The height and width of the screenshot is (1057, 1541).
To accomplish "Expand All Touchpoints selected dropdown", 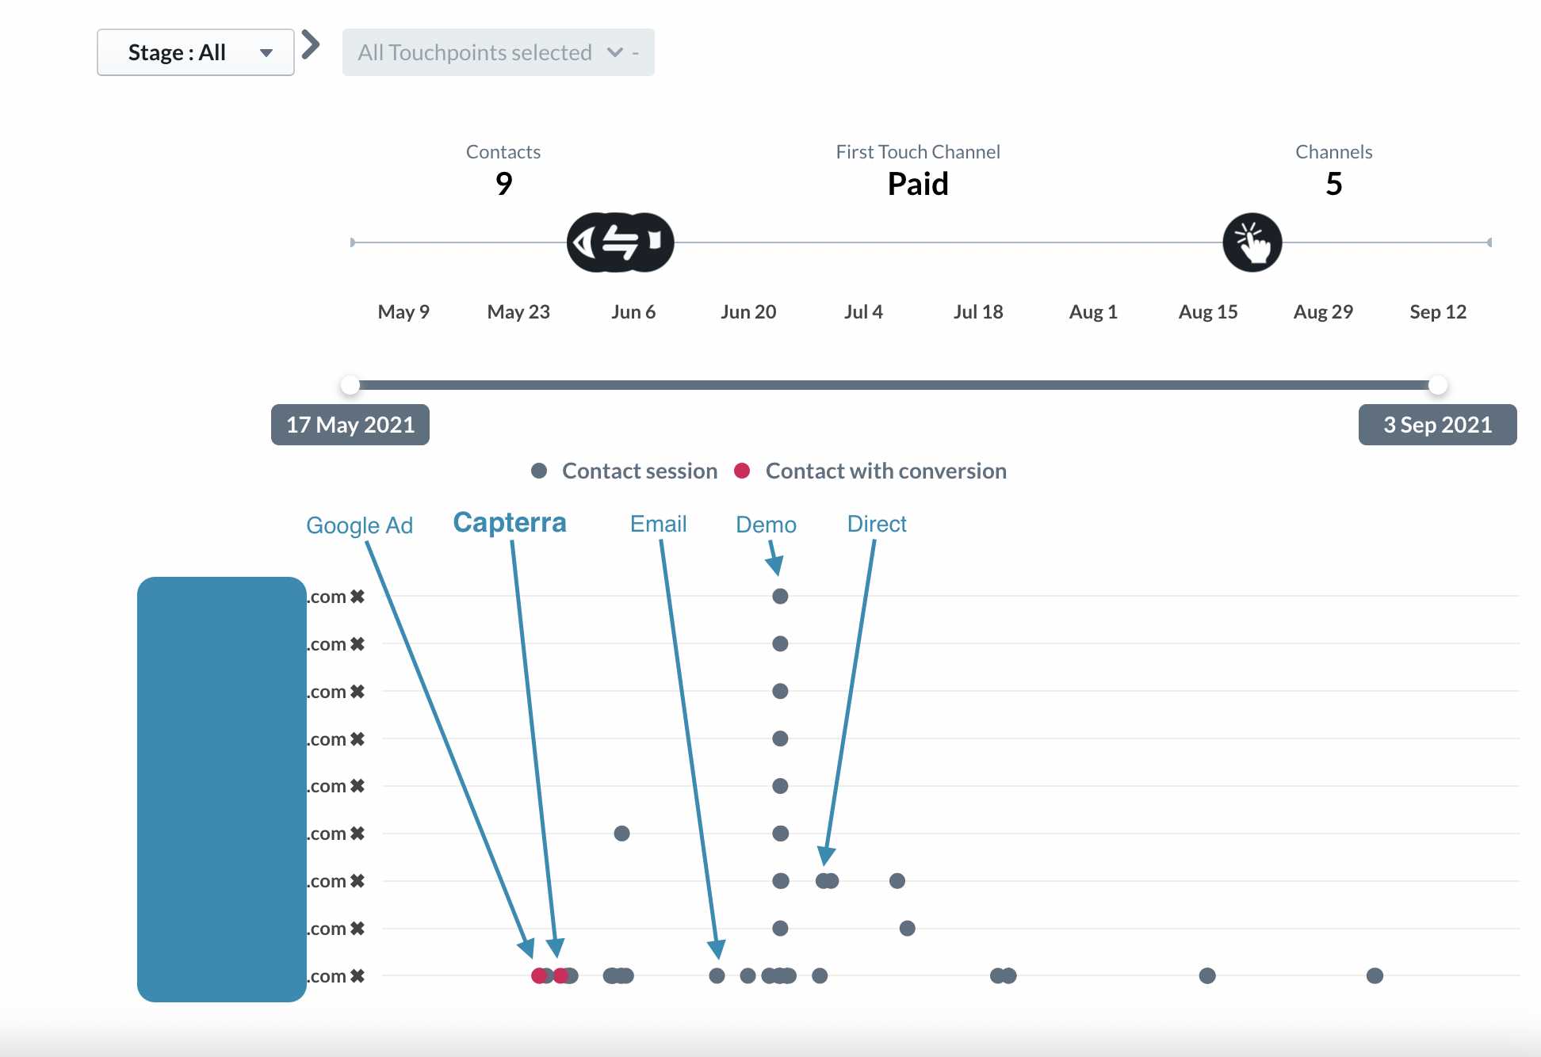I will point(498,52).
